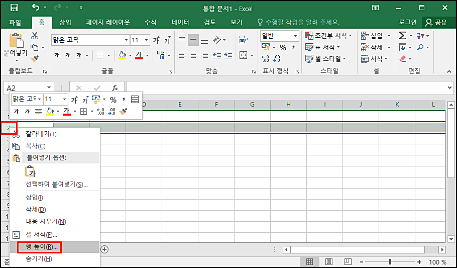The height and width of the screenshot is (268, 457).
Task: Open the number format combo box
Action: 280,36
